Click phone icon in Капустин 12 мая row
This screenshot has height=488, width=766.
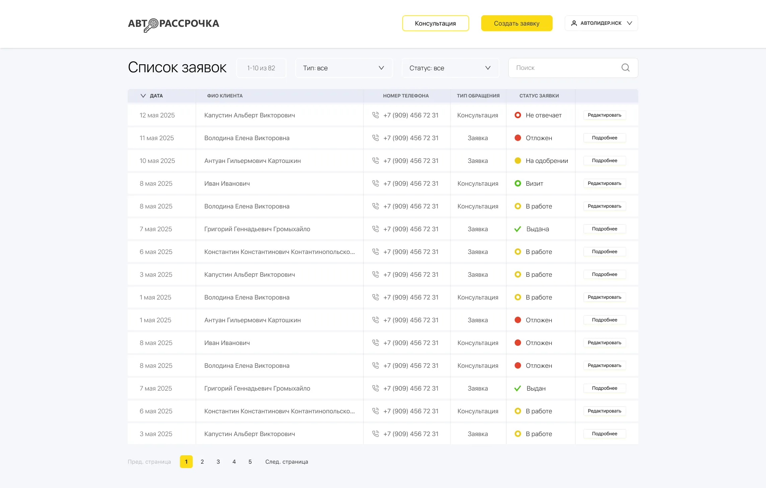[375, 115]
